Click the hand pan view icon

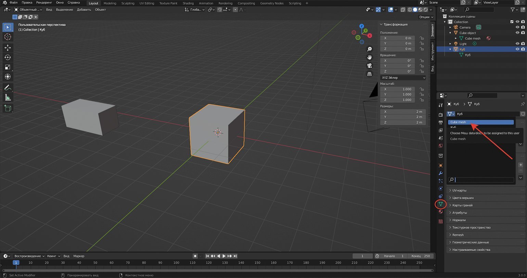coord(370,57)
